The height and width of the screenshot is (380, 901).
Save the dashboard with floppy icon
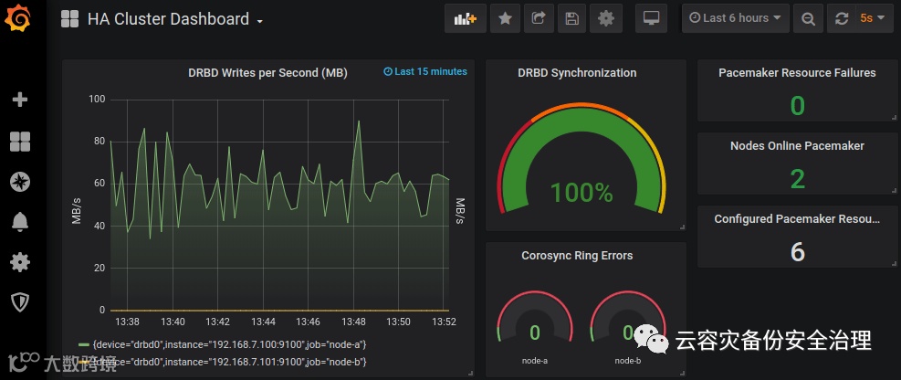point(571,18)
